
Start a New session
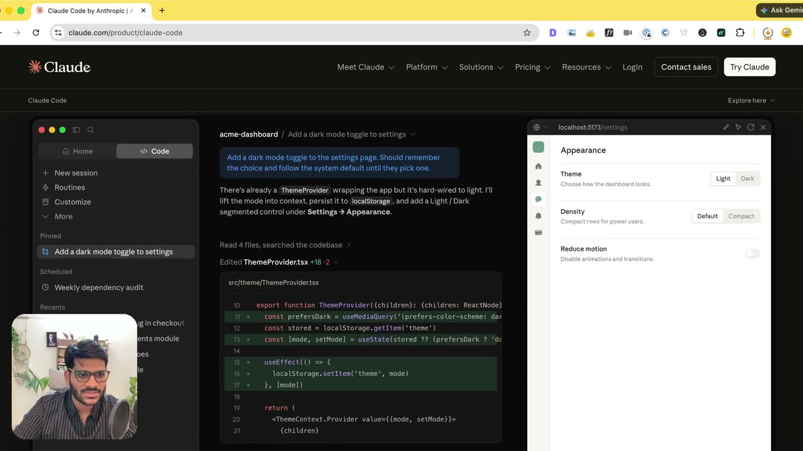[x=76, y=173]
